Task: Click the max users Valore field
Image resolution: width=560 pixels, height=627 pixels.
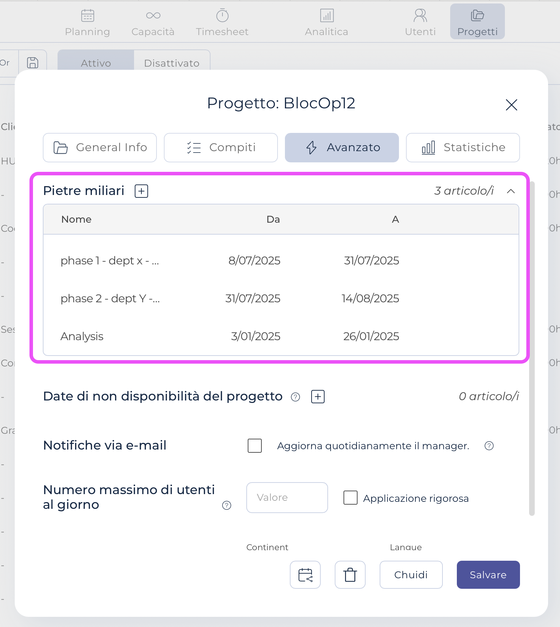Action: point(287,498)
